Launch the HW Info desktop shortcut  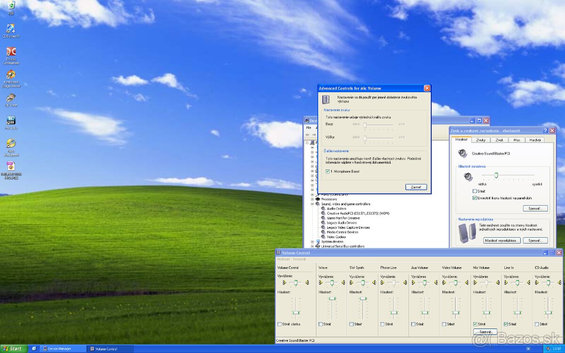(11, 121)
